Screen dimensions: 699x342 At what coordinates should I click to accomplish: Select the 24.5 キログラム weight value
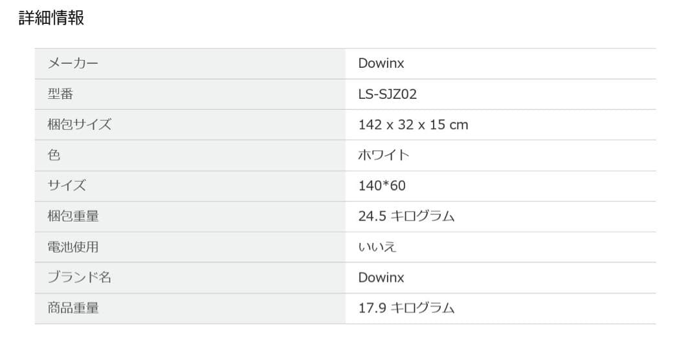pyautogui.click(x=406, y=216)
